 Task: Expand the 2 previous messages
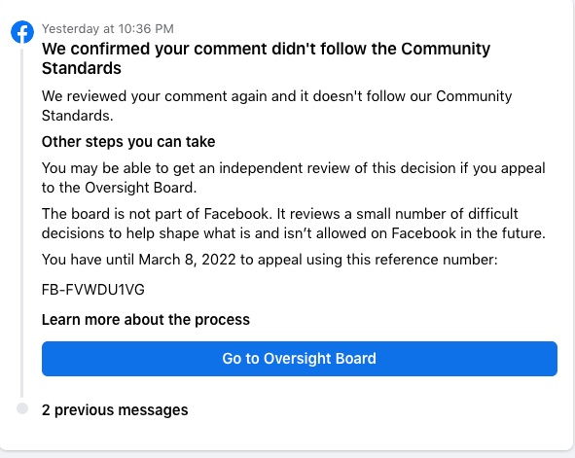tap(115, 409)
